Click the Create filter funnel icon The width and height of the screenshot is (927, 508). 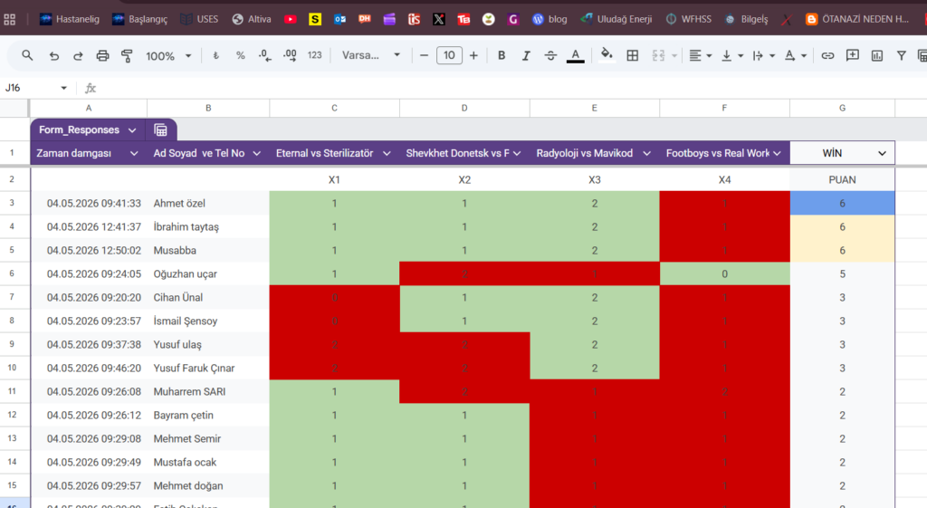[901, 55]
